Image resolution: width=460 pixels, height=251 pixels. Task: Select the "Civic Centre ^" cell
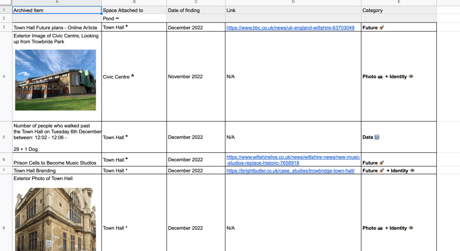pyautogui.click(x=134, y=77)
